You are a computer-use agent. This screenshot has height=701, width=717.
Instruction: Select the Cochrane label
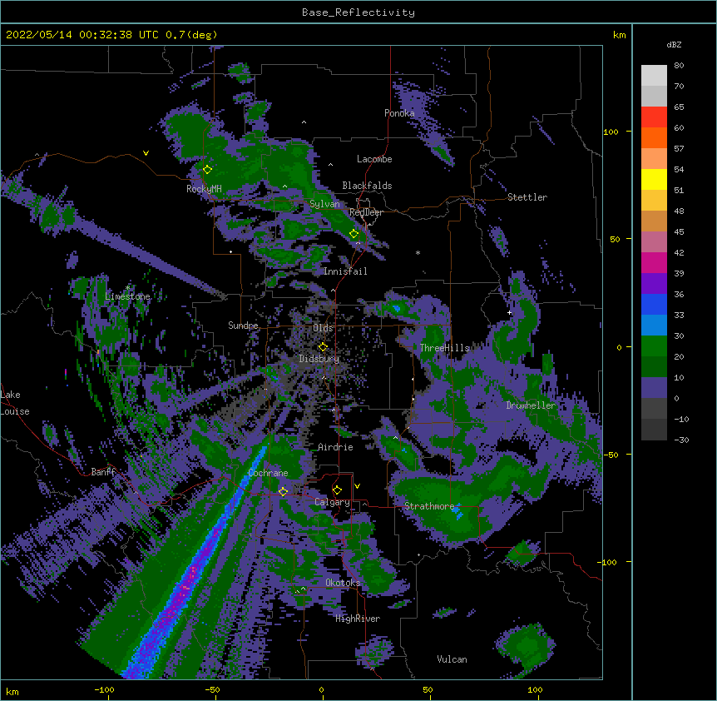point(268,473)
